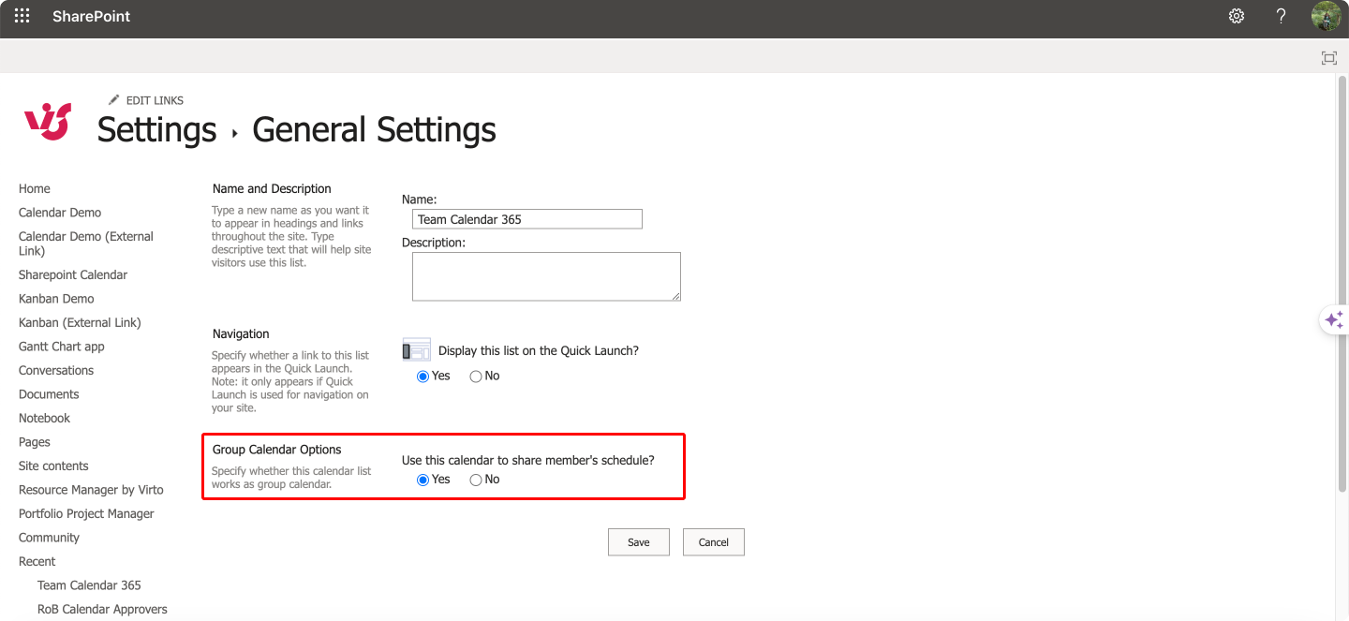
Task: Open Home in the left navigation
Action: tap(35, 188)
